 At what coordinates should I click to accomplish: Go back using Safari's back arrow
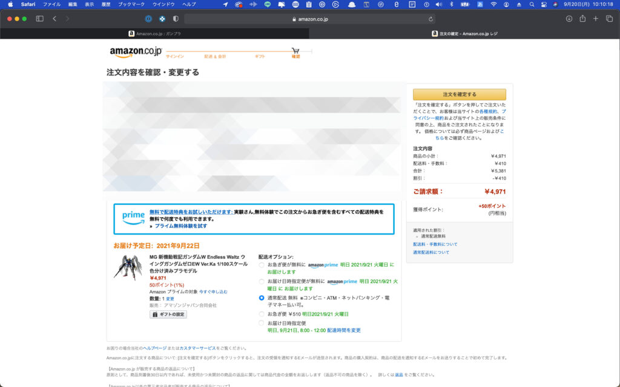(x=54, y=19)
